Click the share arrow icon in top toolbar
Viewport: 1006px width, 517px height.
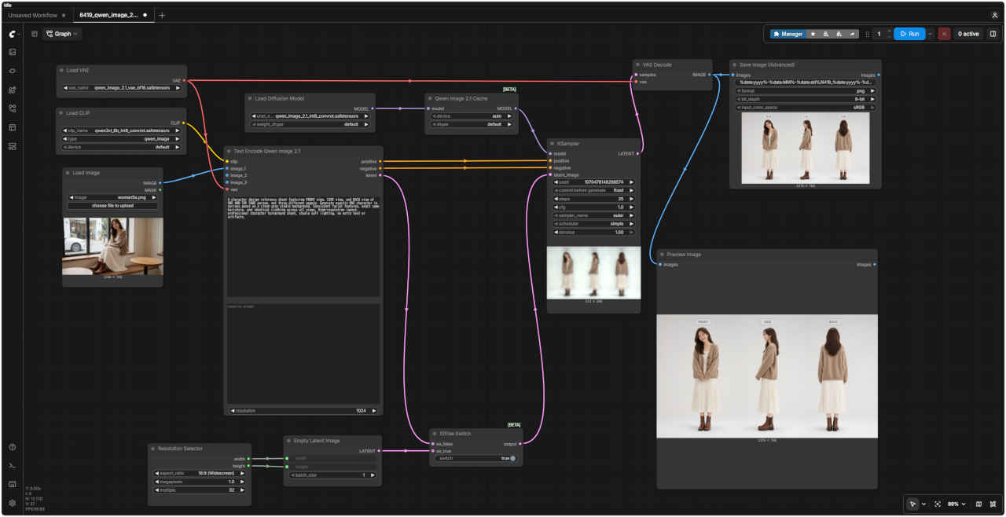853,34
